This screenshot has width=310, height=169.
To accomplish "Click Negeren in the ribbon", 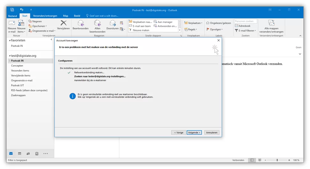I will click(35, 21).
